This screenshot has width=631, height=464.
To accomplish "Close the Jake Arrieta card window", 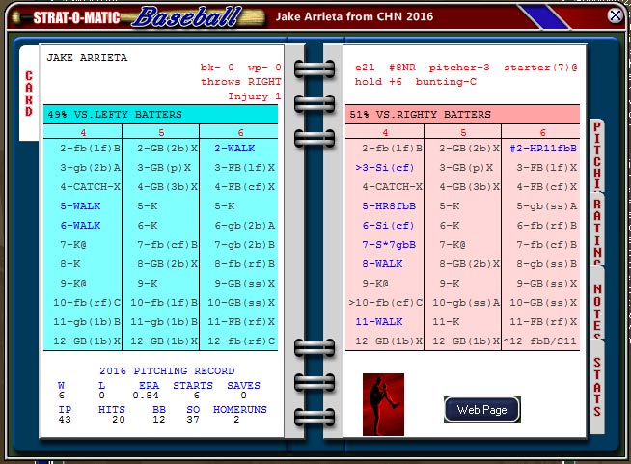I will pyautogui.click(x=615, y=15).
